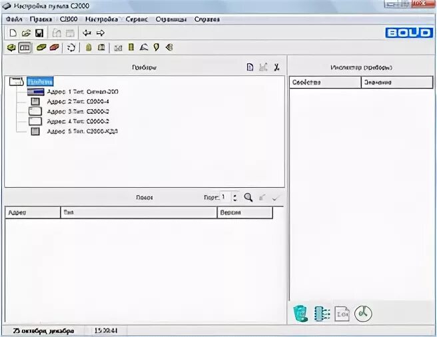Image resolution: width=437 pixels, height=337 pixels.
Task: Select device at Адрес 4
Action: pyautogui.click(x=78, y=121)
